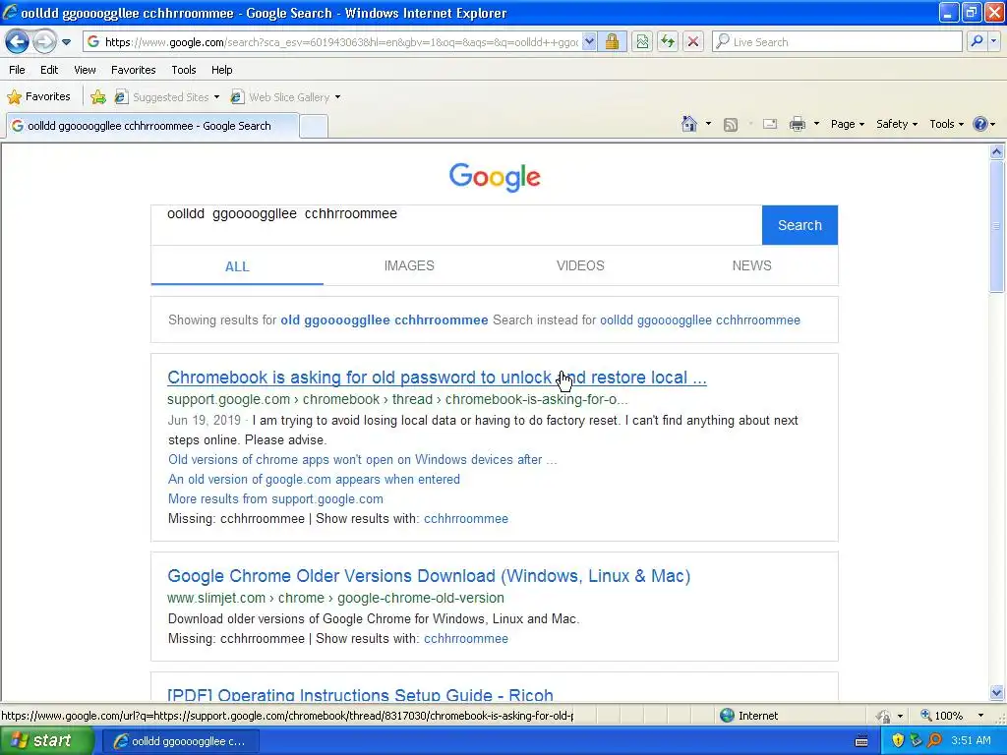Click the corrected query 'old ggoooogglee cchhrroommee' link

pos(385,319)
